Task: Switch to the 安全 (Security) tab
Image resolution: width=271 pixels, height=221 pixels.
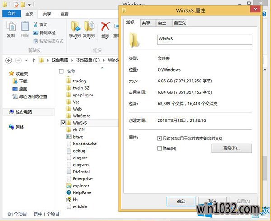Action: pyautogui.click(x=162, y=23)
